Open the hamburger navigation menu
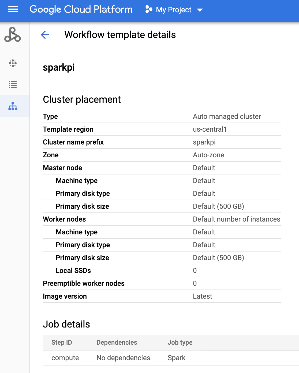This screenshot has height=373, width=299. (13, 10)
